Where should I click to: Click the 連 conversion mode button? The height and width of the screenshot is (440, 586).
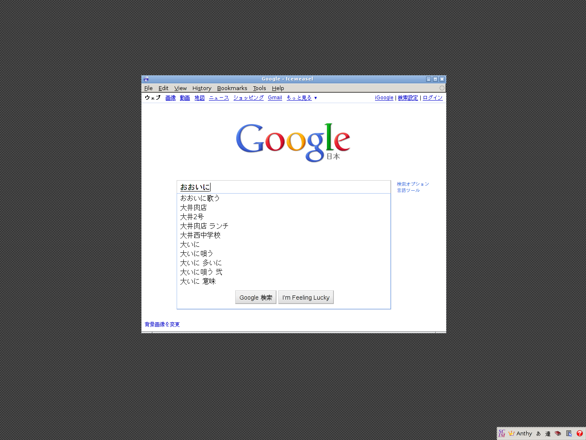[548, 433]
